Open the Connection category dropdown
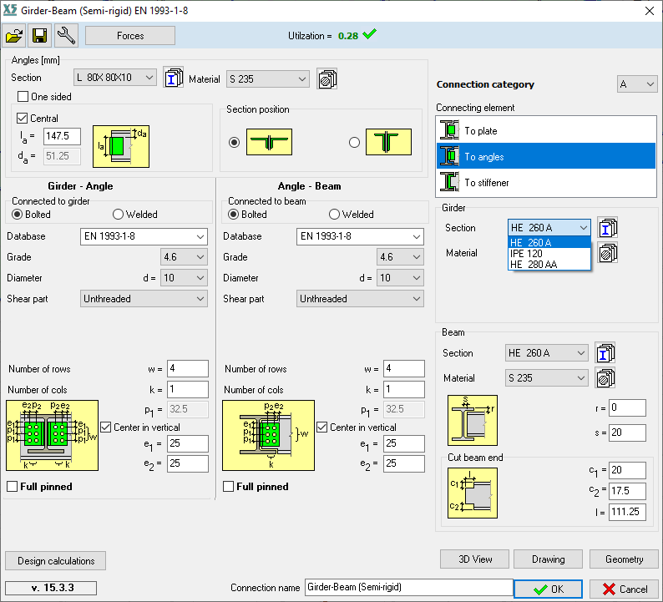Viewport: 663px width, 602px height. (x=637, y=84)
